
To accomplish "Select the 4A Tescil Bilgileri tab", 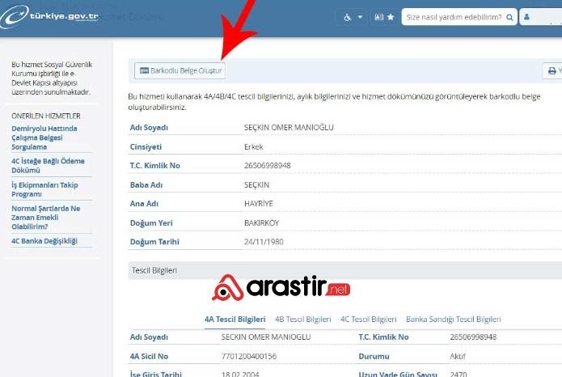I will pyautogui.click(x=235, y=320).
